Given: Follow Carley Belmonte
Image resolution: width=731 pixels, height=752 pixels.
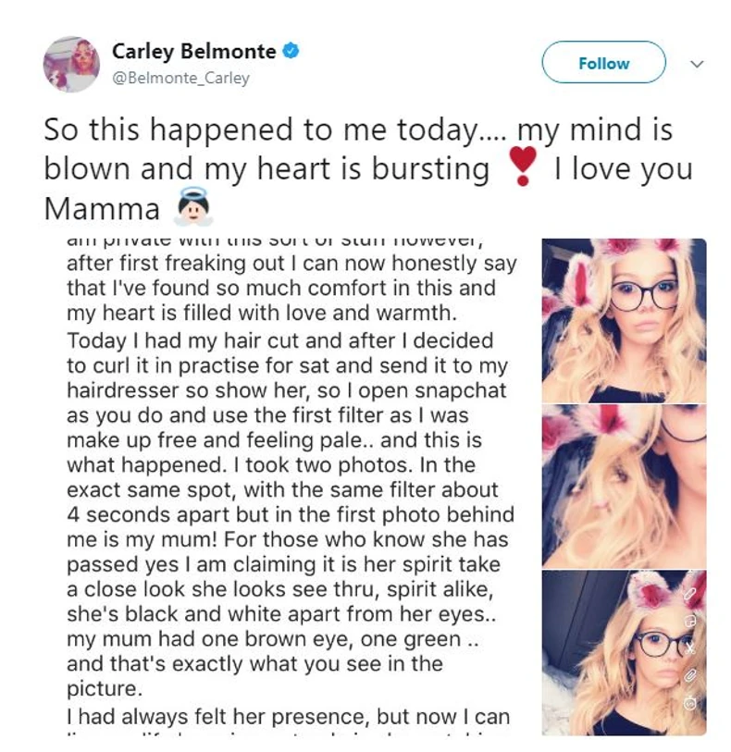Looking at the screenshot, I should click(x=603, y=63).
